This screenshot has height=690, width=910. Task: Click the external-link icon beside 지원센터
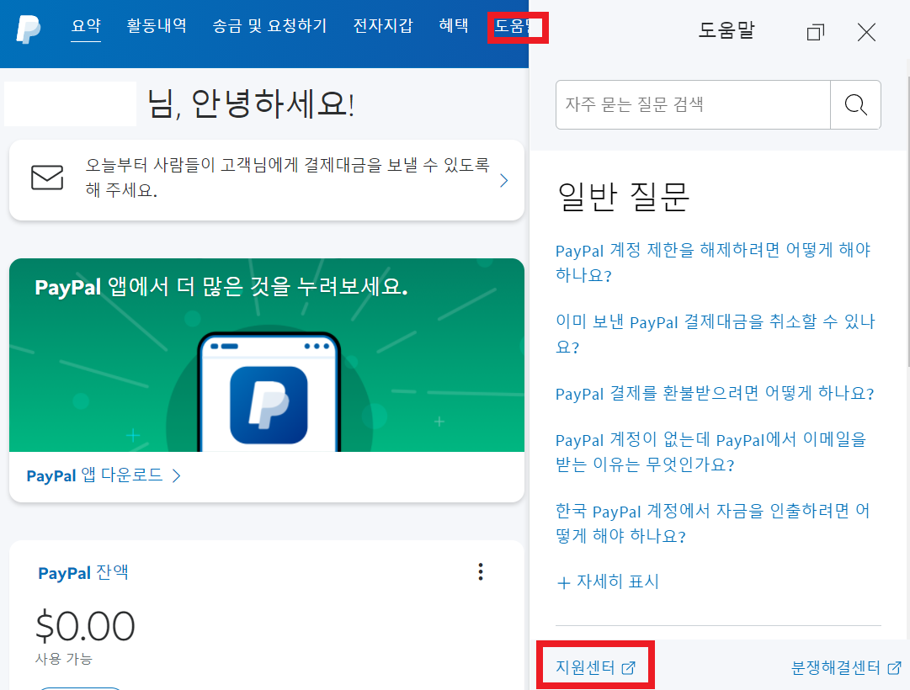click(x=629, y=668)
